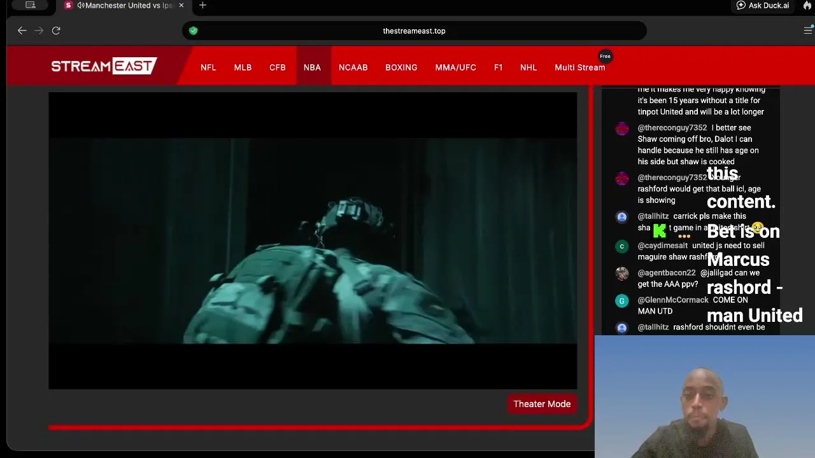Open @thereconguy7352 username on "I better see" comment
Screen dimensions: 815x458
tap(672, 128)
